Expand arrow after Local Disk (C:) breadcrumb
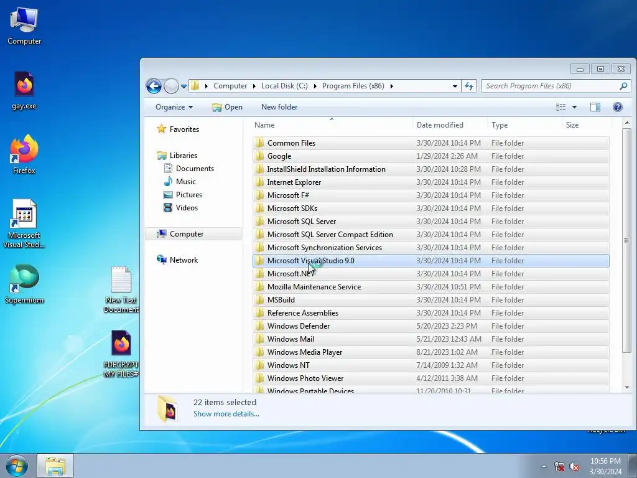This screenshot has height=478, width=637. (315, 86)
